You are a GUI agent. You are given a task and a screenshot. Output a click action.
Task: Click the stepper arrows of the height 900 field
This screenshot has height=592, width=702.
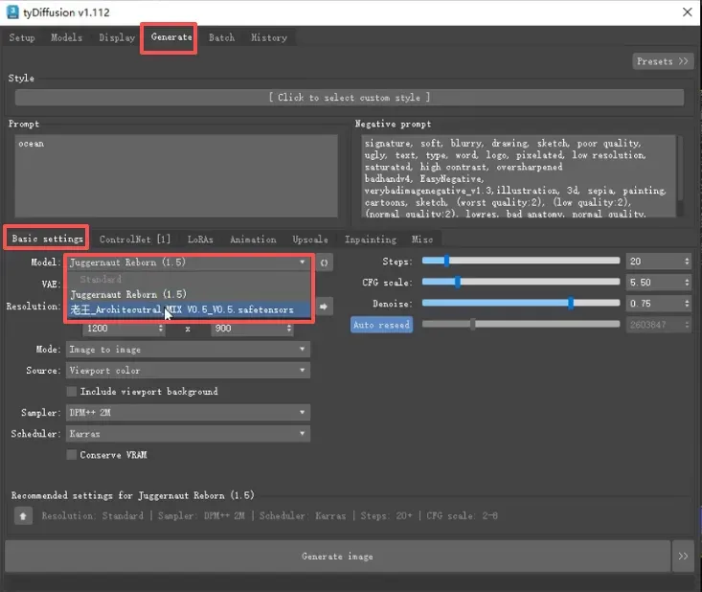(289, 329)
